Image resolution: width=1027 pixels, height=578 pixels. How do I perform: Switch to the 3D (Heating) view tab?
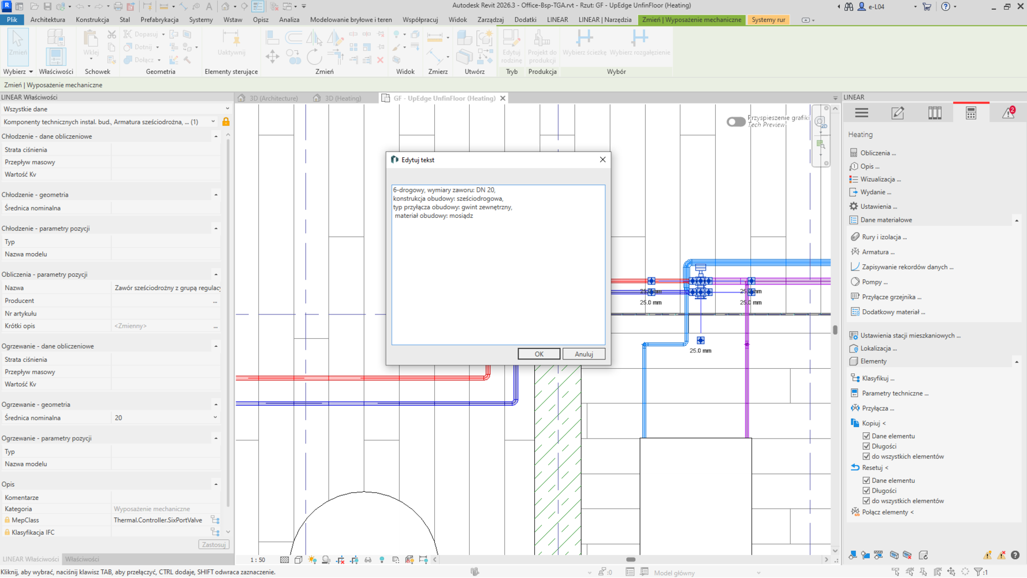click(343, 98)
